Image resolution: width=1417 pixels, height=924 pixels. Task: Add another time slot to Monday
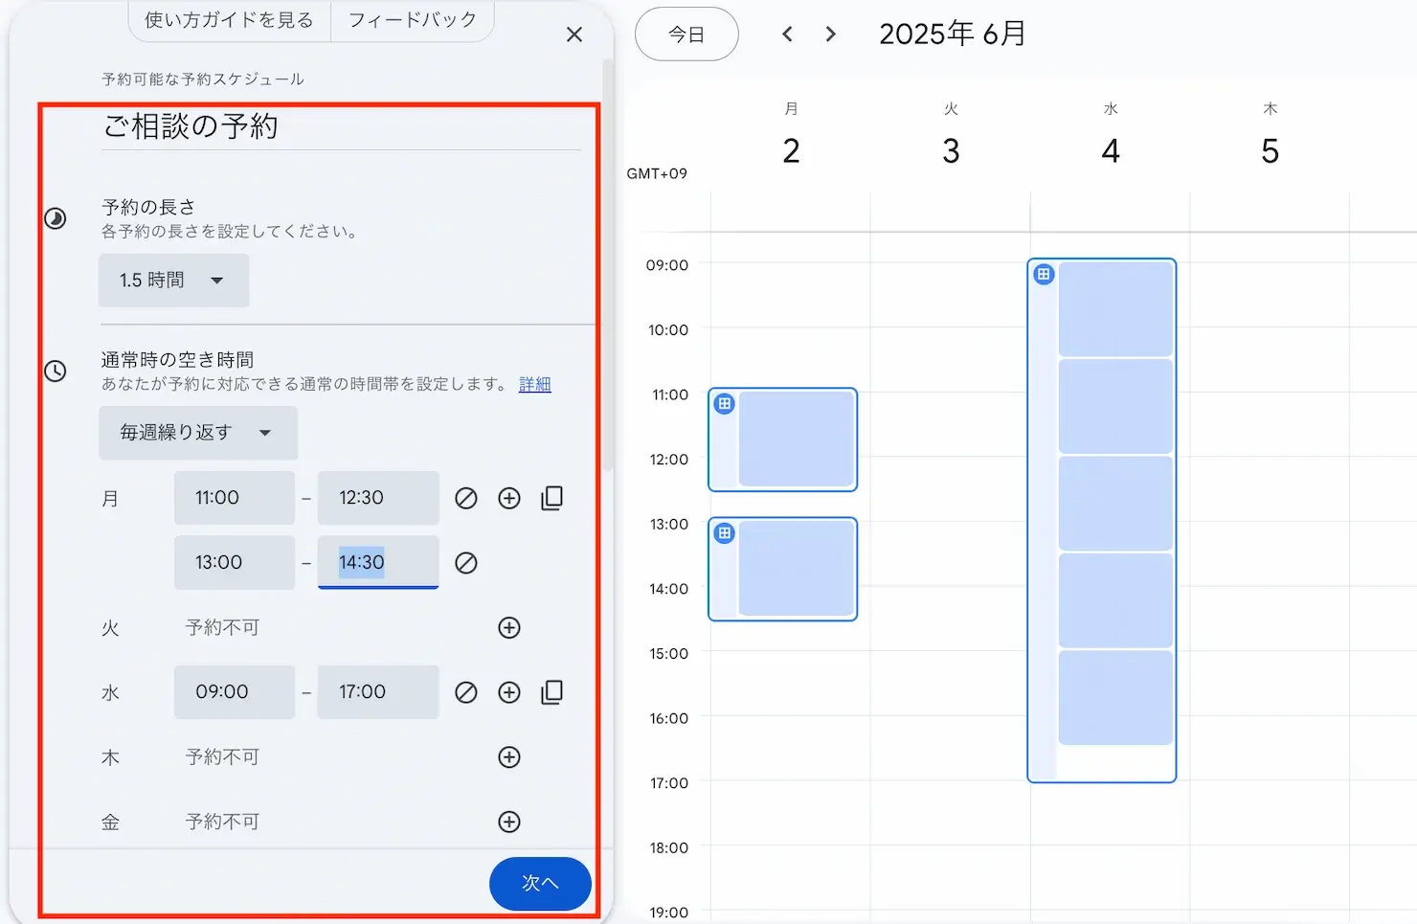[509, 498]
